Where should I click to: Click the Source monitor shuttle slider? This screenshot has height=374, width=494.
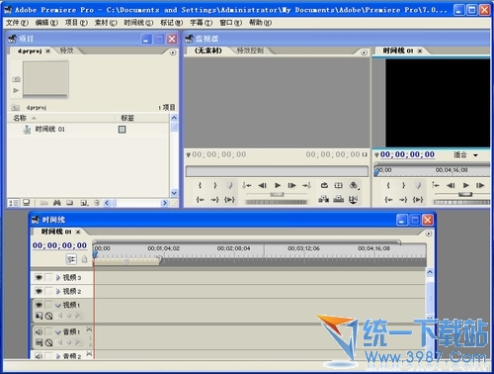tap(277, 195)
